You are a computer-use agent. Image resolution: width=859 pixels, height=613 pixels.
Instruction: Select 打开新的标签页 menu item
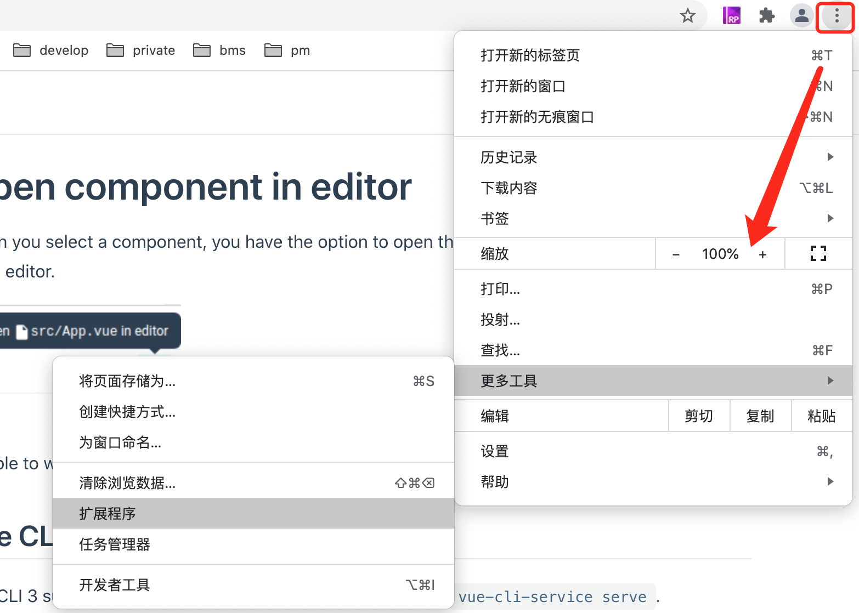coord(653,55)
